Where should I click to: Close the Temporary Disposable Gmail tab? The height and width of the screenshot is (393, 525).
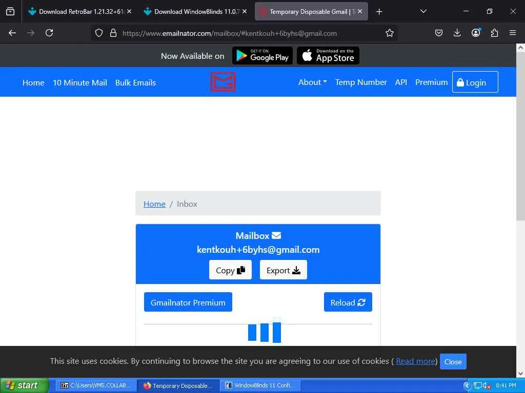(360, 11)
